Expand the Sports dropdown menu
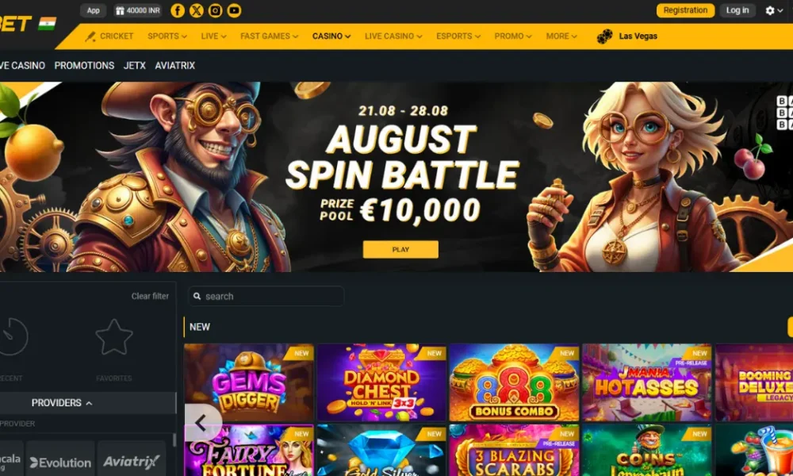Viewport: 793px width, 476px height. point(167,36)
